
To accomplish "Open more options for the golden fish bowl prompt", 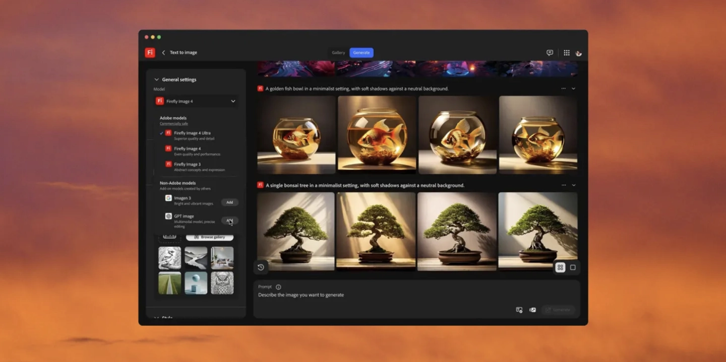I will point(564,89).
